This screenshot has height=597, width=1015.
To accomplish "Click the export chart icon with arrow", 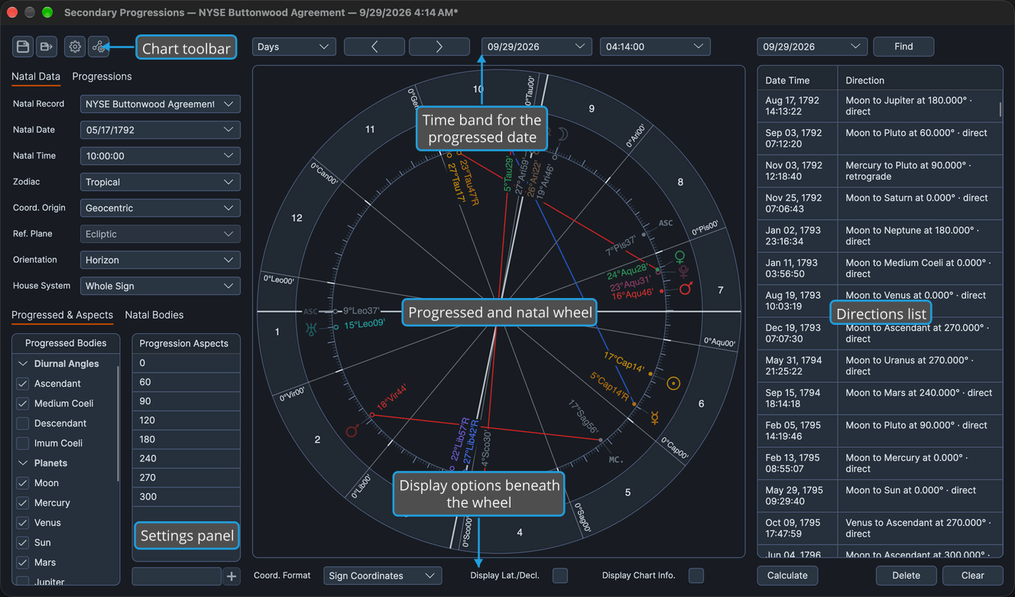I will pos(47,47).
